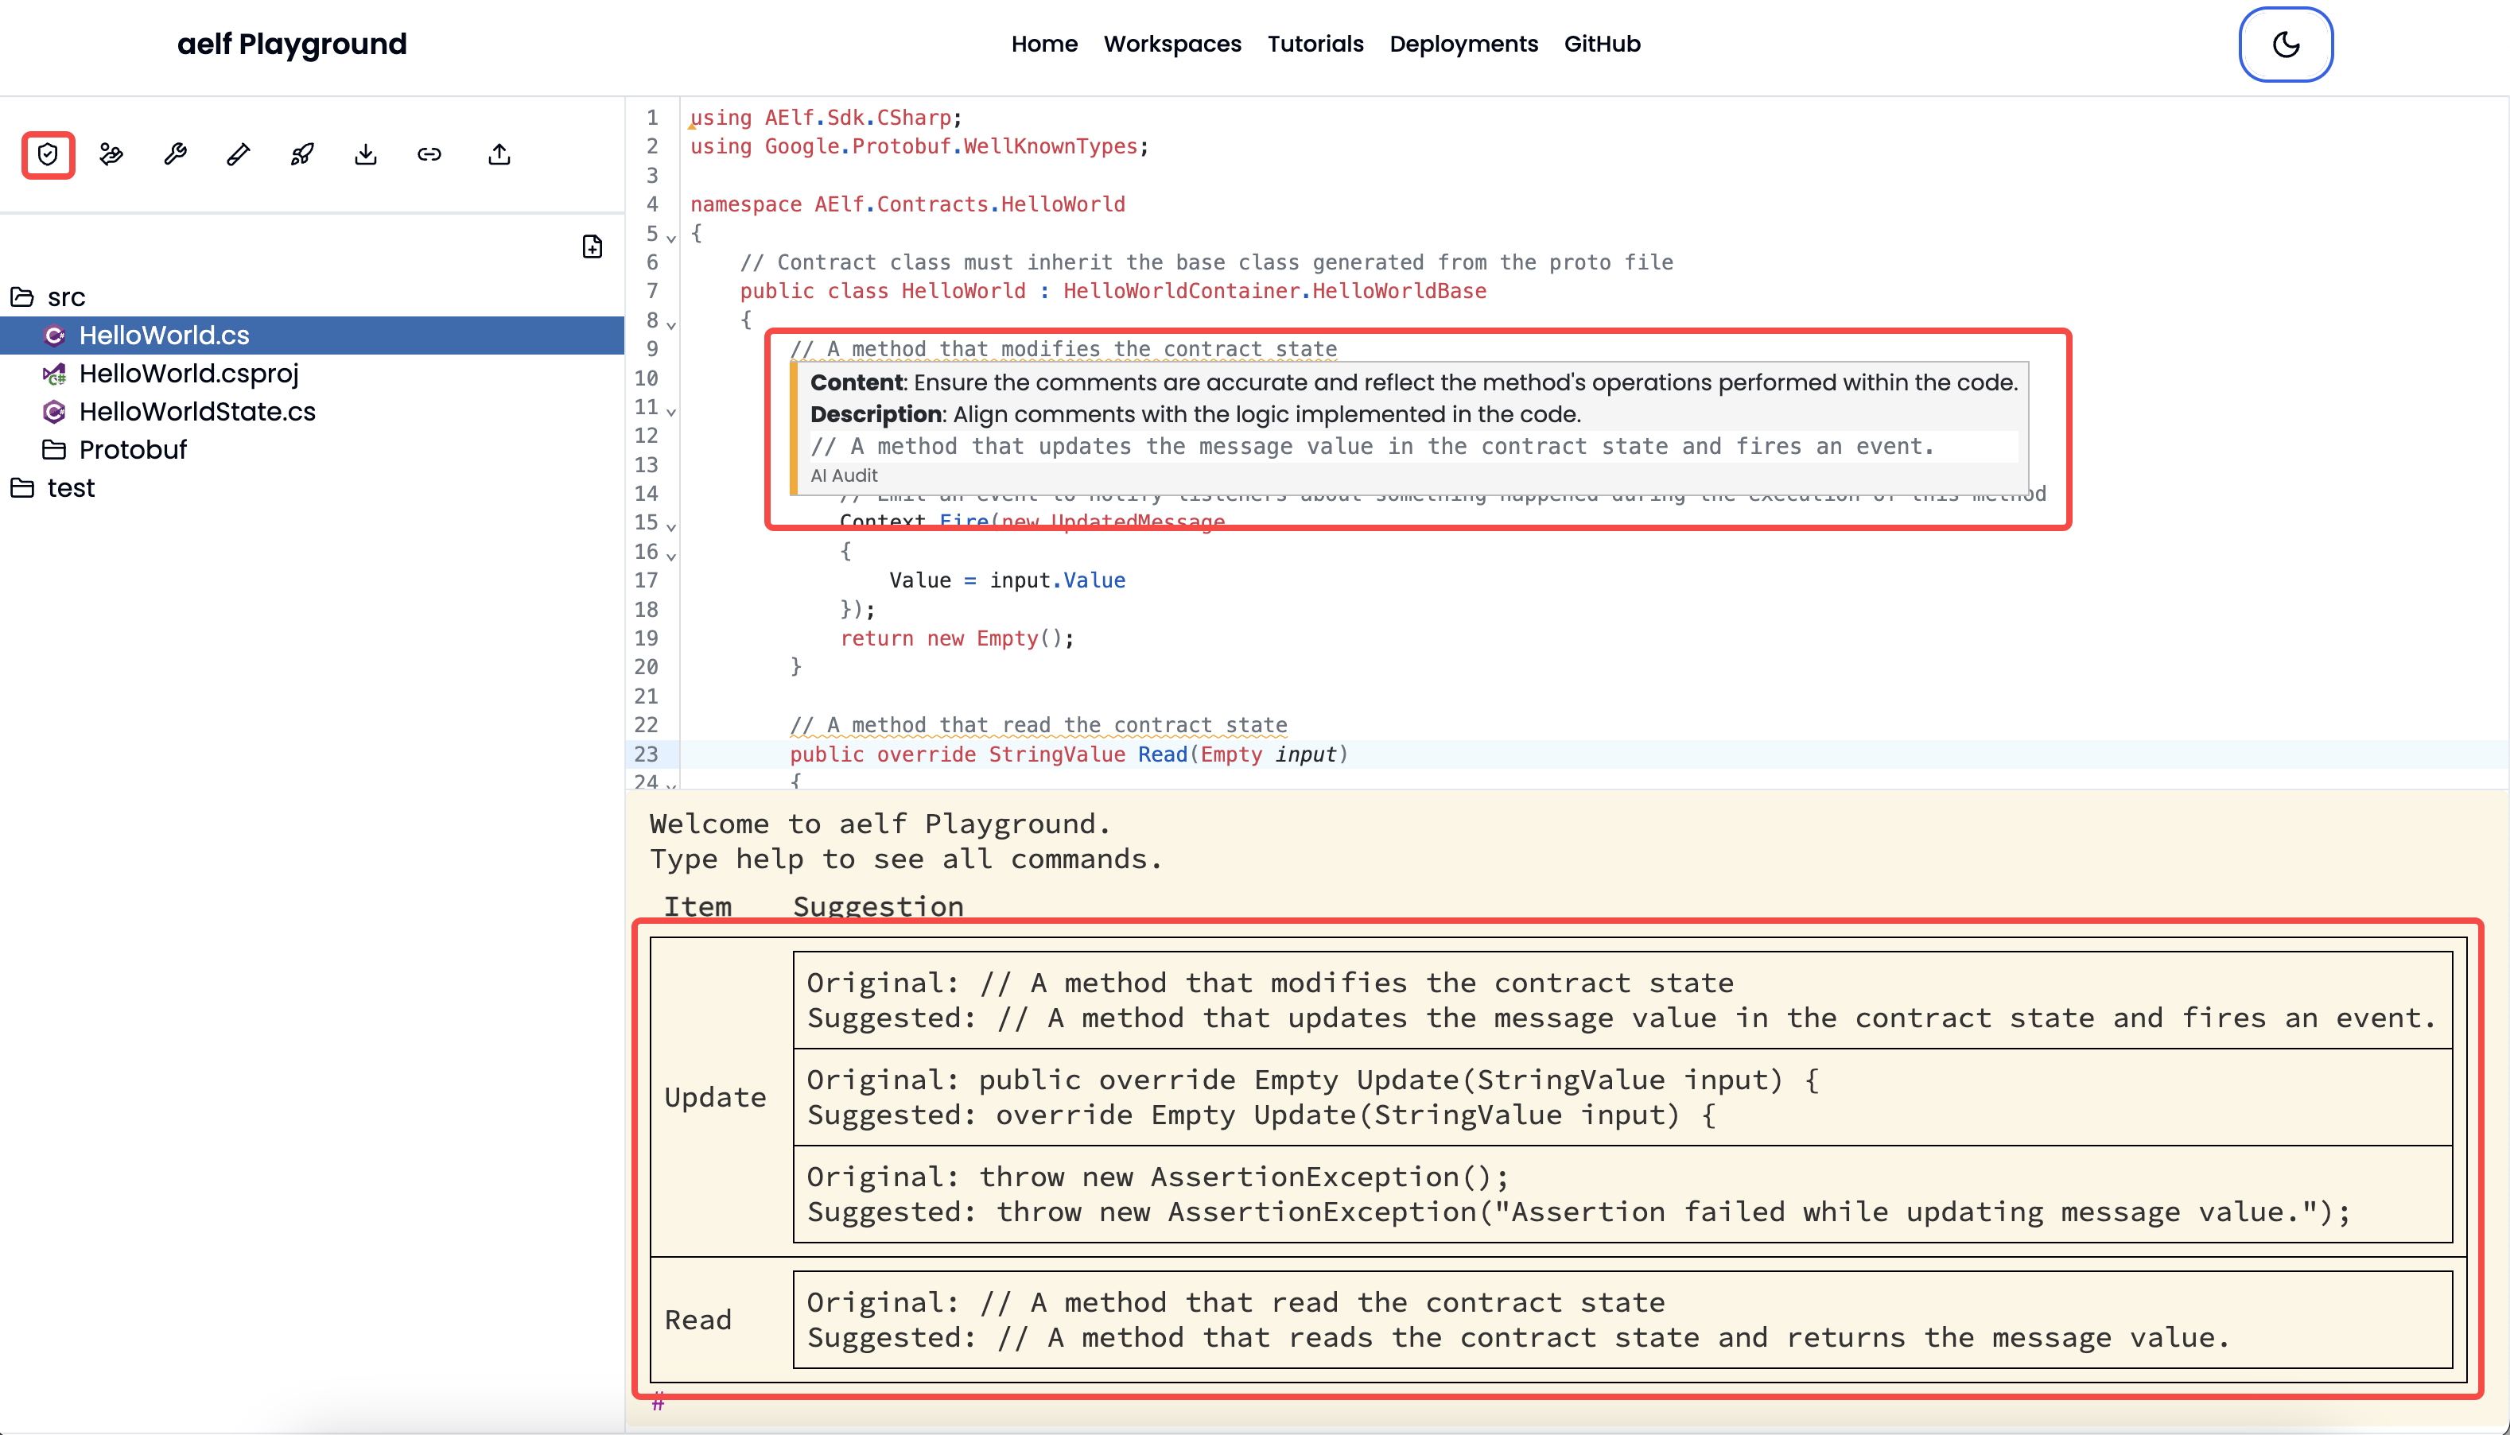
Task: Open Deployments page
Action: [x=1463, y=45]
